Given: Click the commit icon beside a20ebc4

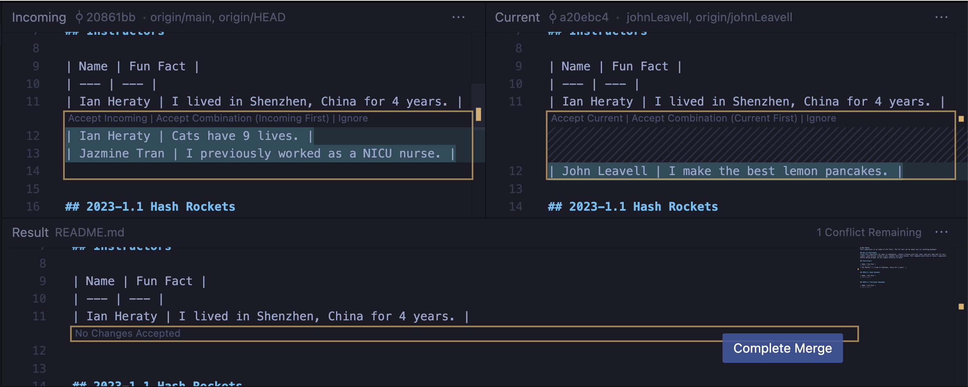Looking at the screenshot, I should pyautogui.click(x=552, y=17).
